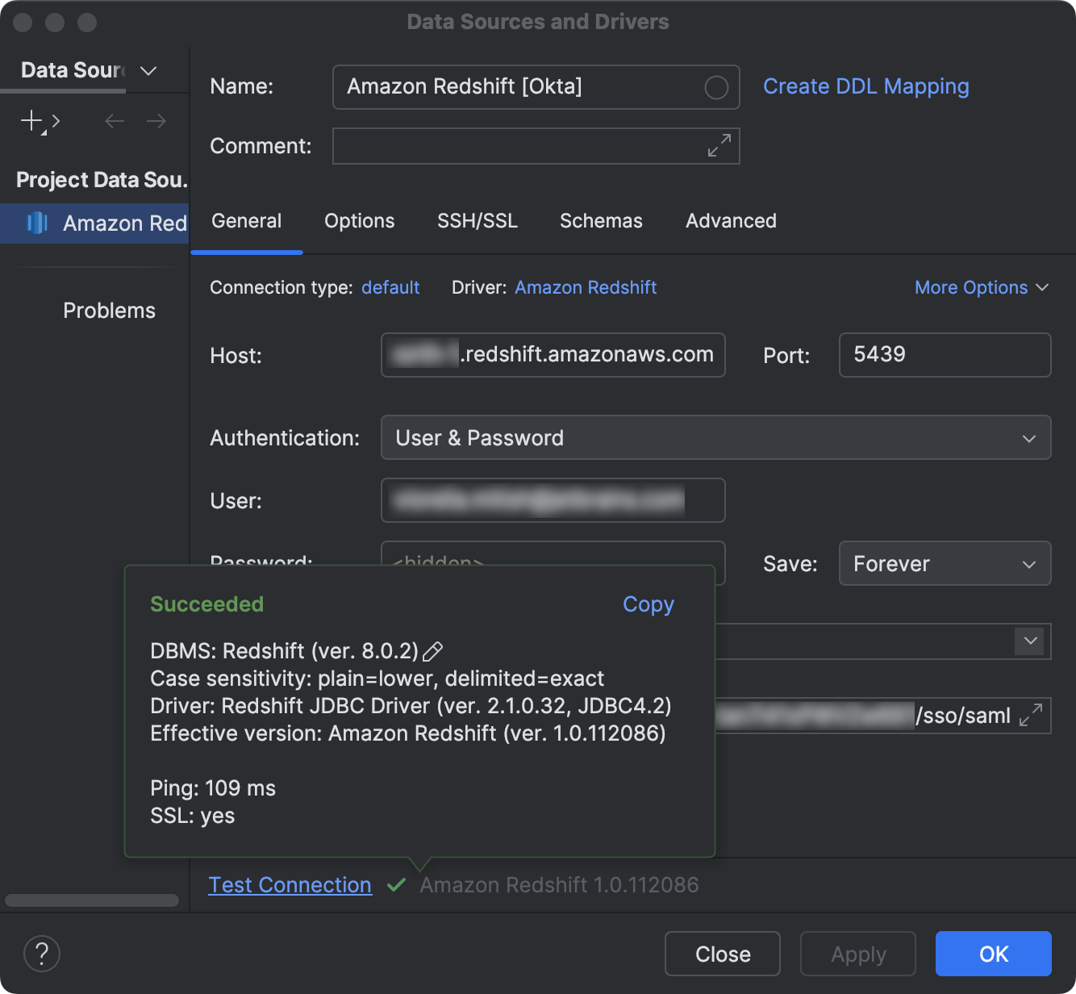Image resolution: width=1076 pixels, height=994 pixels.
Task: Copy the connection test result
Action: (x=649, y=604)
